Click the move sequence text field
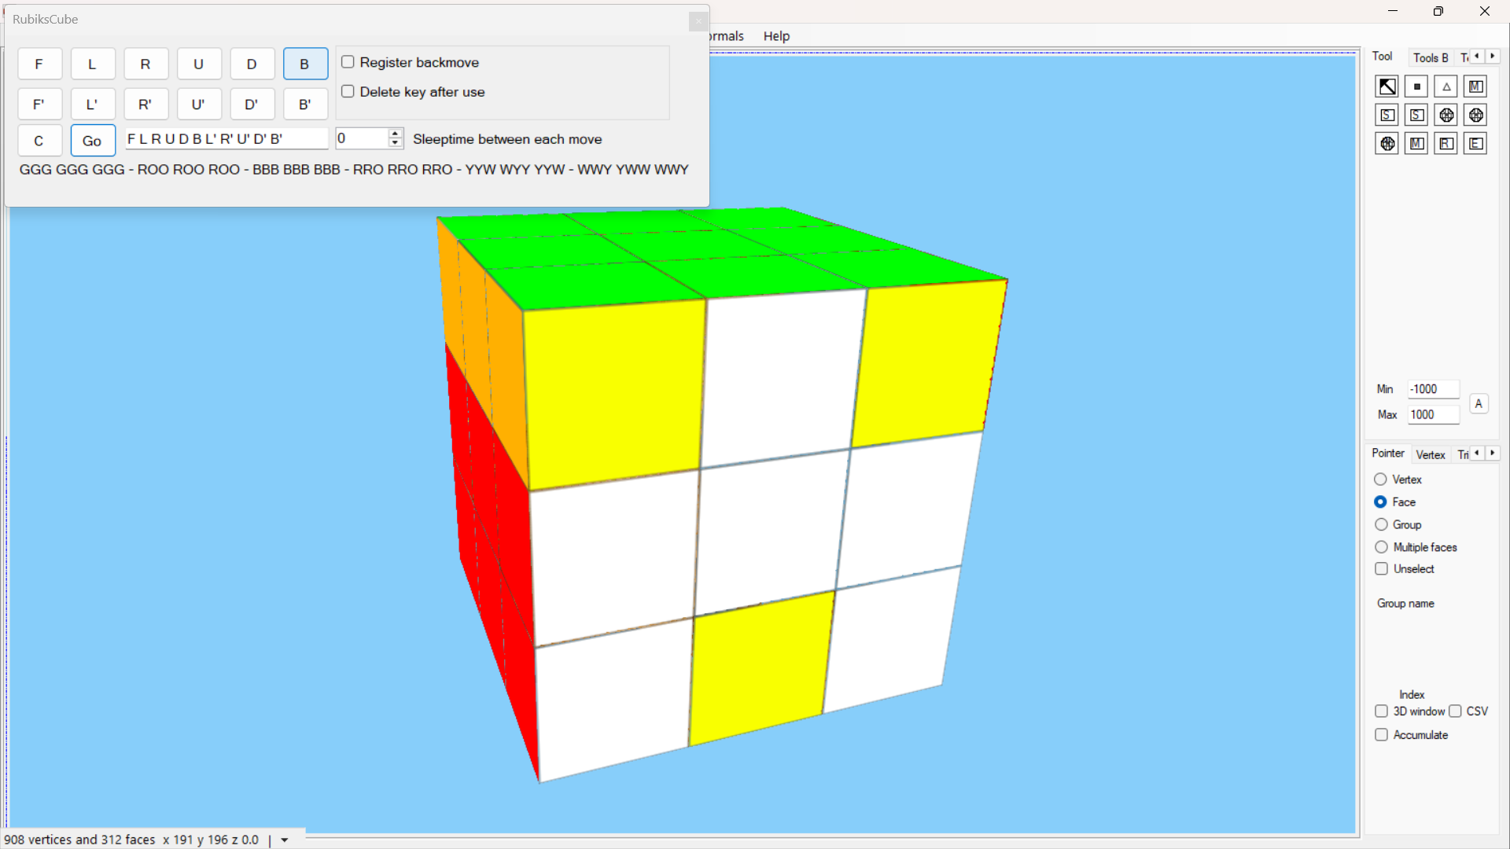The image size is (1510, 849). pyautogui.click(x=226, y=139)
